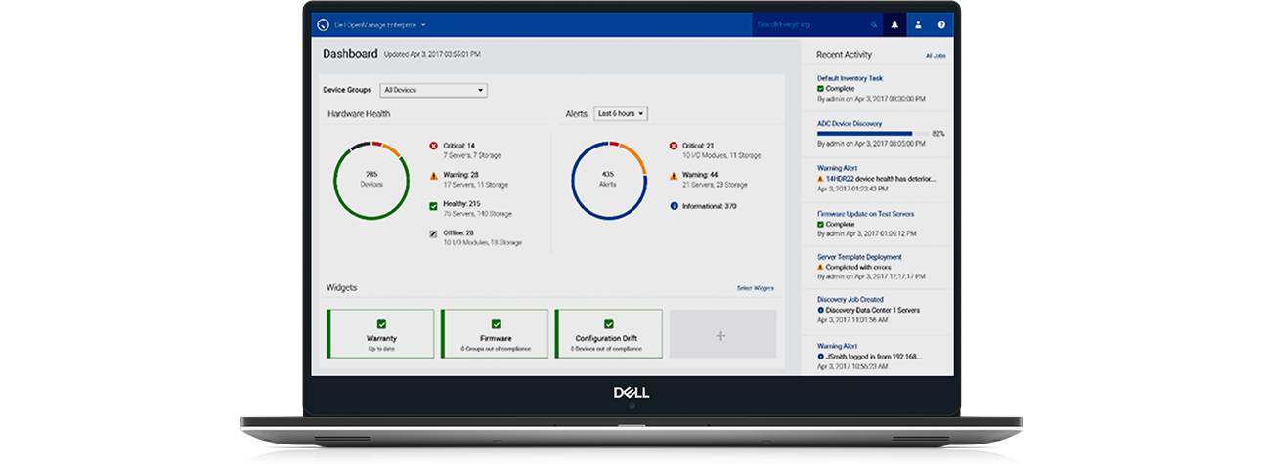Click warning icon beside 14HDR22 device health
The image size is (1264, 465).
tap(820, 179)
